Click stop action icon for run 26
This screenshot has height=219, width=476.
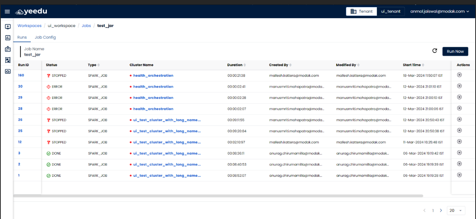click(x=459, y=119)
